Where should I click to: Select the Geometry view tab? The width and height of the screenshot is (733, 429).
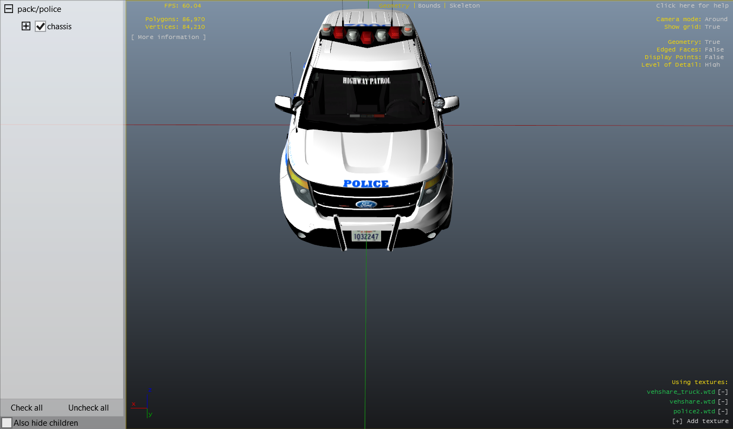pyautogui.click(x=394, y=5)
